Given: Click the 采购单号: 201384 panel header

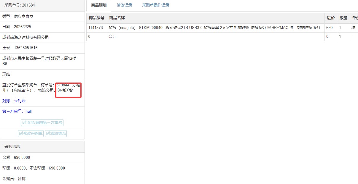Looking at the screenshot, I should pos(20,5).
